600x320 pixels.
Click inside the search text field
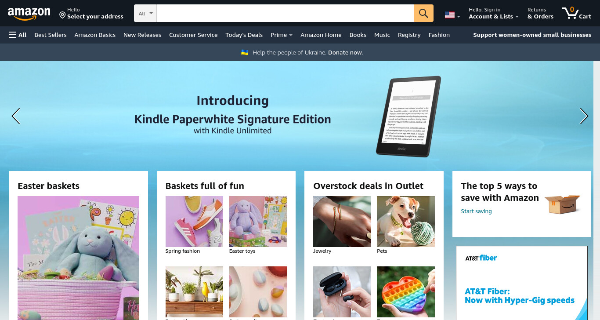(285, 13)
